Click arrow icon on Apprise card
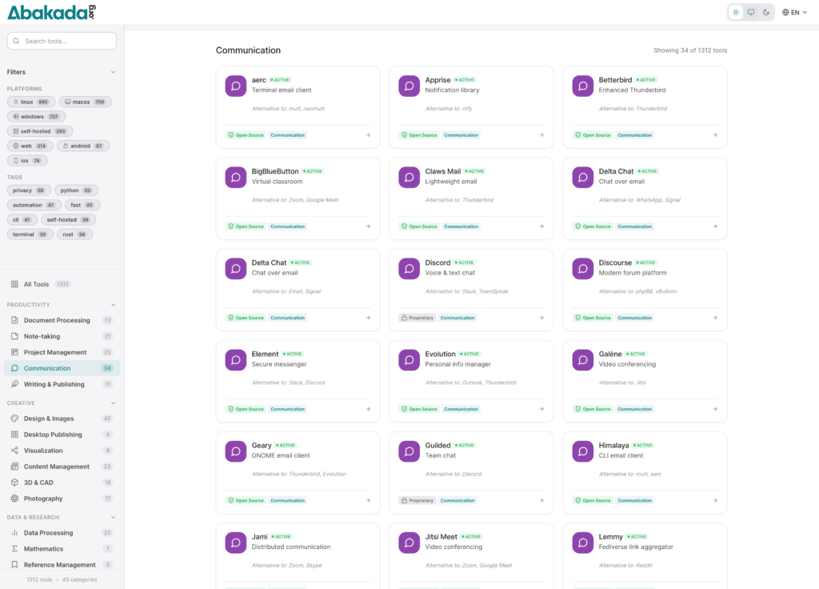Viewport: 819px width, 589px height. (541, 135)
